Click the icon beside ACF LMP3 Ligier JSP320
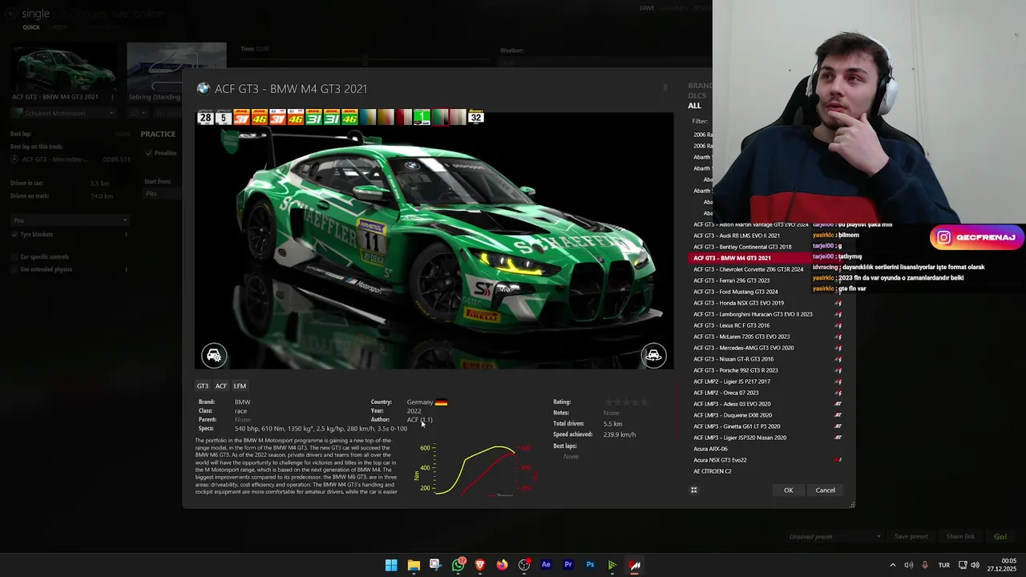Viewport: 1026px width, 577px height. [x=838, y=438]
